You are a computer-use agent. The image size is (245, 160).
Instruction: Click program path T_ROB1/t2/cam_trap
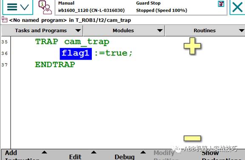click(x=103, y=20)
